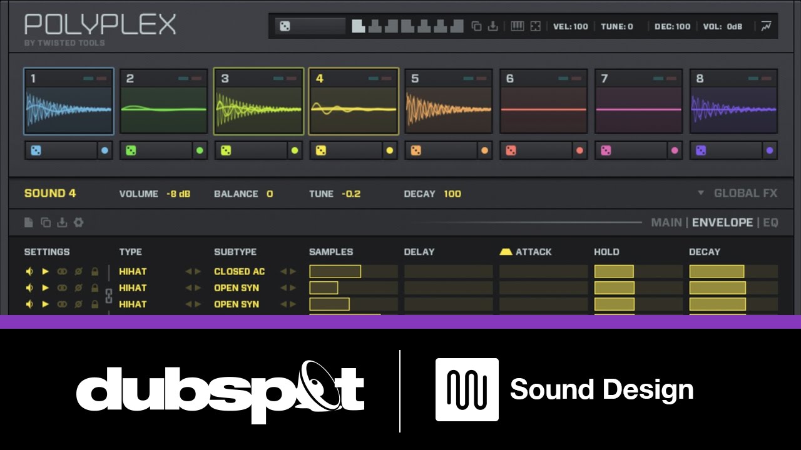Expand the GLOBAL FX section
801x450 pixels.
click(738, 193)
